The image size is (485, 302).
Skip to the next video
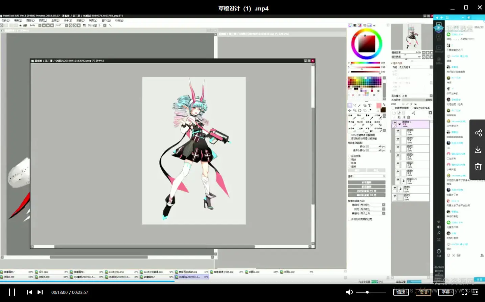point(40,292)
